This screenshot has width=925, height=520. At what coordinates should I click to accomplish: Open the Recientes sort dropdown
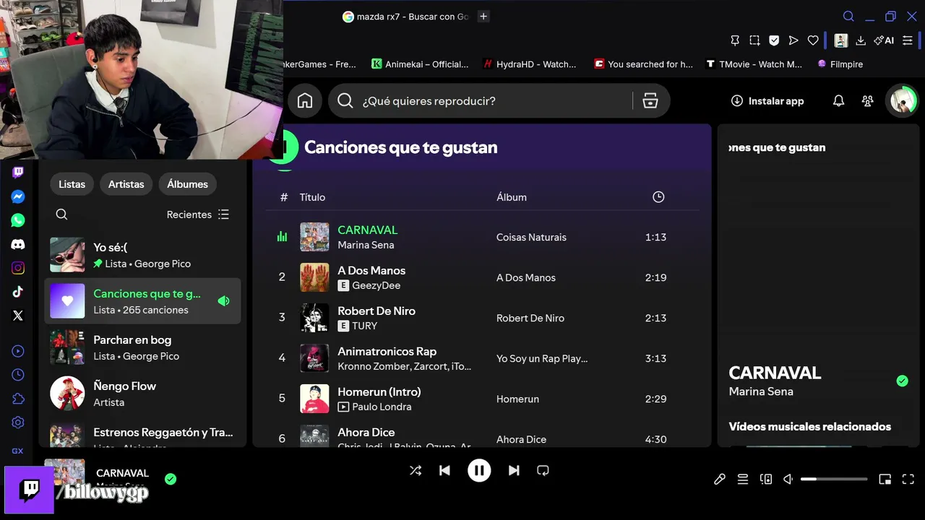198,214
